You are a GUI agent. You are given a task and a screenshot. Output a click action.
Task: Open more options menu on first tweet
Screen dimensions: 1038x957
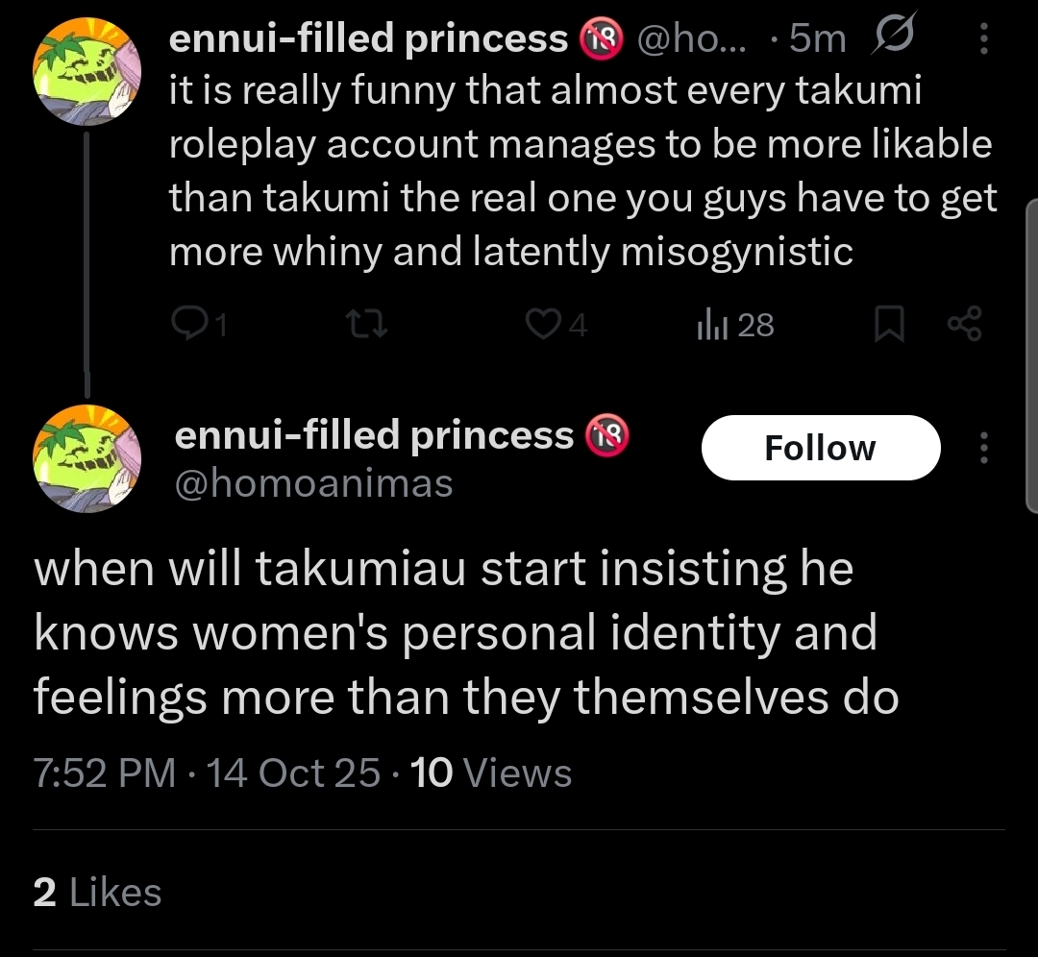tap(984, 38)
